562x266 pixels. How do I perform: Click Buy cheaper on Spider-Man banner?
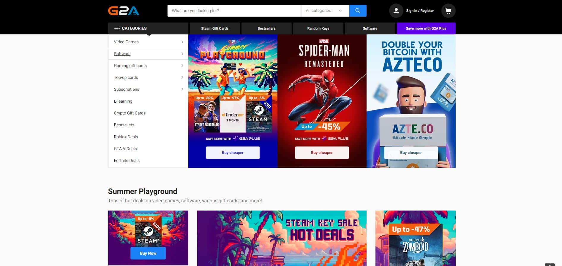tap(322, 153)
